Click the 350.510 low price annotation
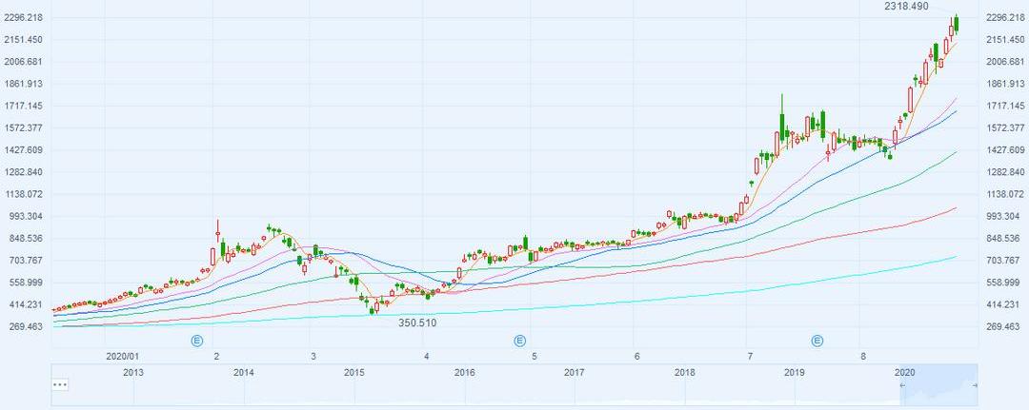This screenshot has width=1029, height=410. 416,323
